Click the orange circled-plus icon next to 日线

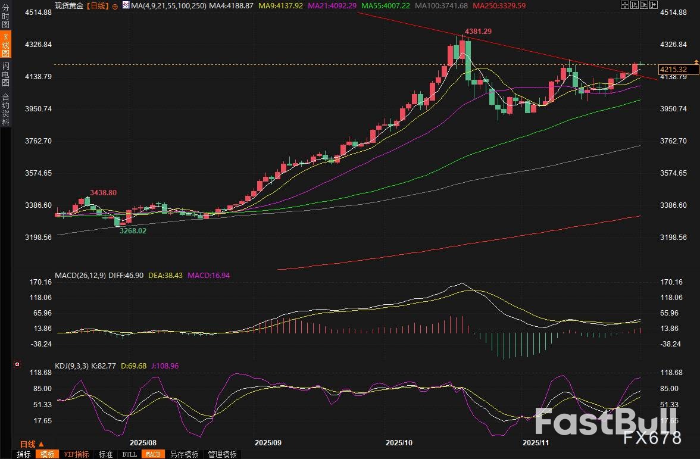[115, 5]
